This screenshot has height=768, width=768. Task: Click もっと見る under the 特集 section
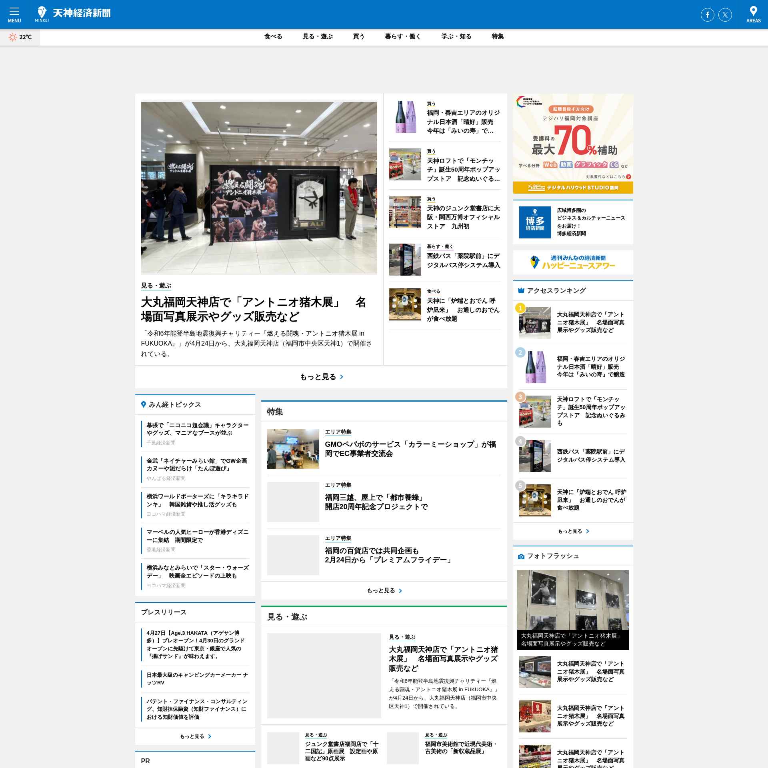click(x=384, y=590)
